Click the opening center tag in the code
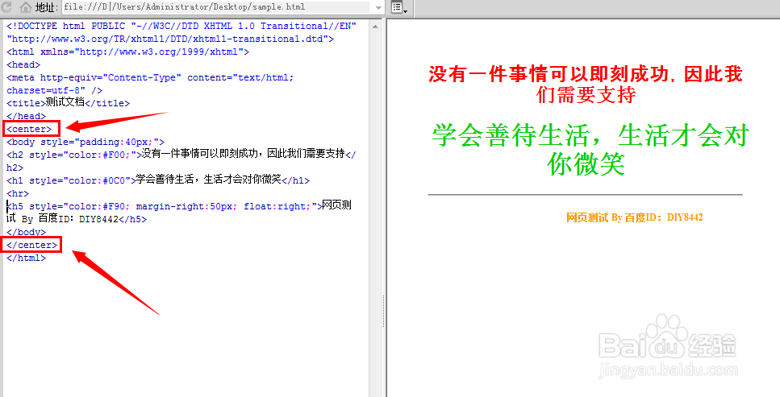The height and width of the screenshot is (397, 780). tap(29, 129)
